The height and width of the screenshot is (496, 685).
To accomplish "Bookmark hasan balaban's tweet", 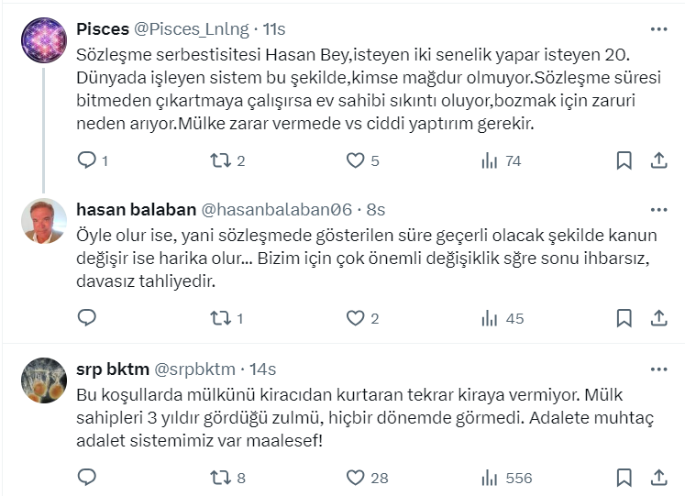I will click(624, 318).
